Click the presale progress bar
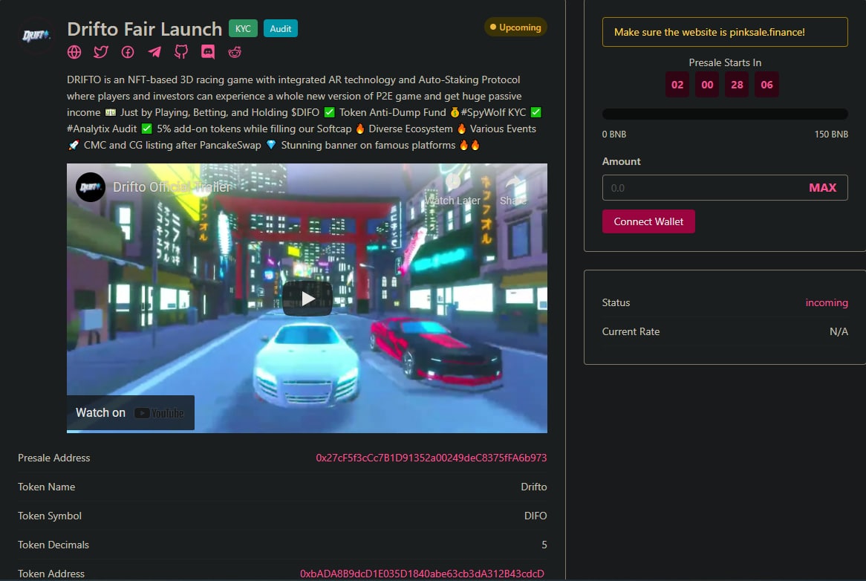The image size is (866, 581). point(725,114)
